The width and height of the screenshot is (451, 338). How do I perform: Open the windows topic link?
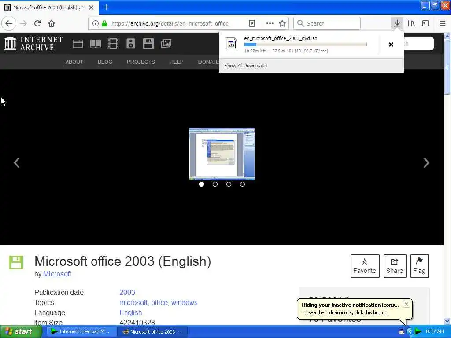(185, 303)
